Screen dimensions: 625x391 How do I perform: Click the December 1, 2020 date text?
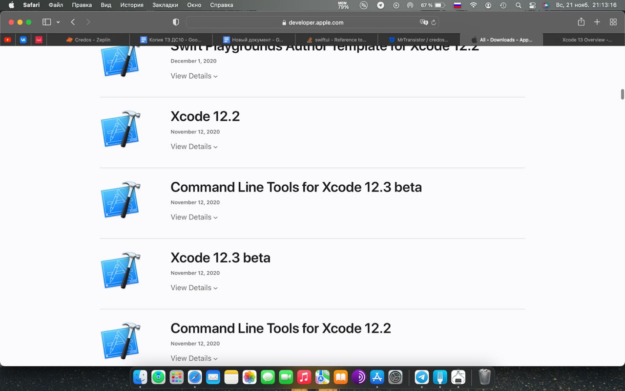[193, 61]
